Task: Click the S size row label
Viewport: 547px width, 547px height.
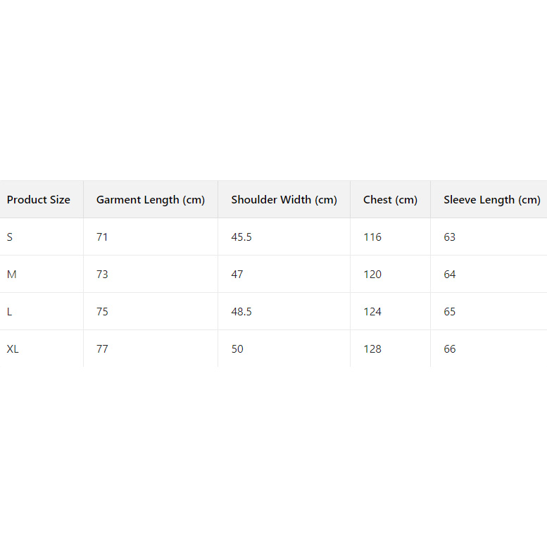Action: point(10,237)
